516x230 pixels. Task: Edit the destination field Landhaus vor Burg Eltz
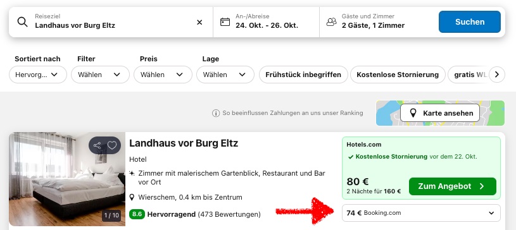(111, 22)
